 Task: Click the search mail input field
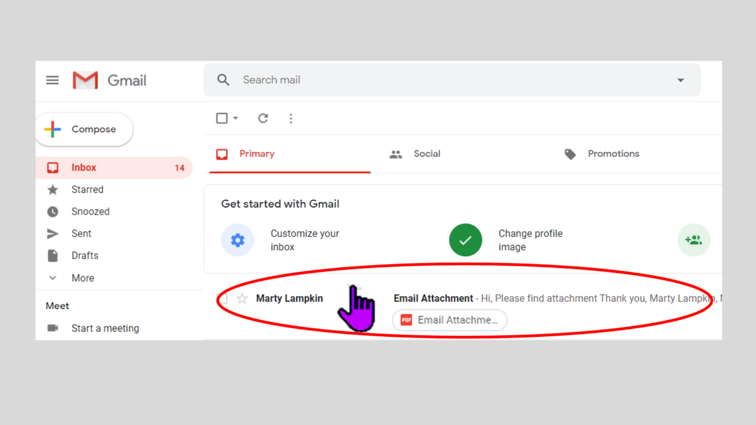[x=451, y=80]
